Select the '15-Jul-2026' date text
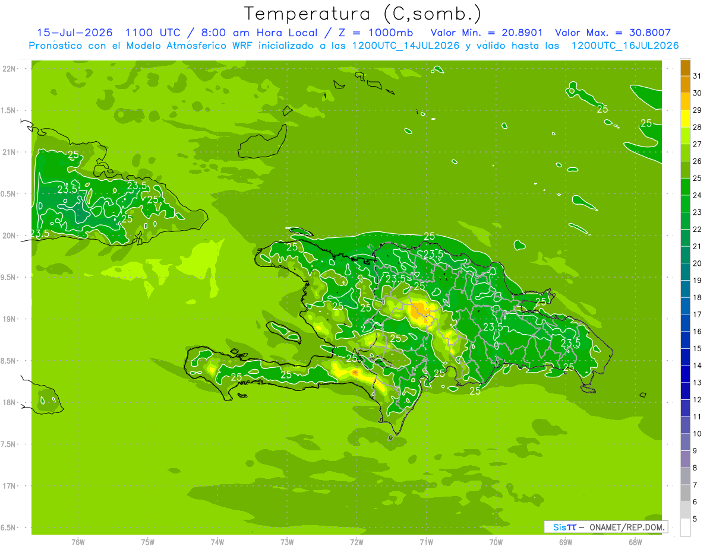 pyautogui.click(x=75, y=33)
